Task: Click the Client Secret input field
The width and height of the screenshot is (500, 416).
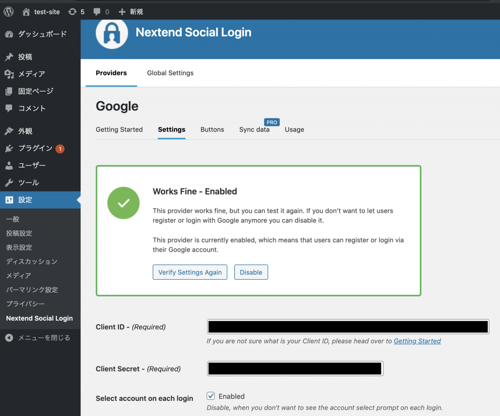Action: click(x=295, y=369)
